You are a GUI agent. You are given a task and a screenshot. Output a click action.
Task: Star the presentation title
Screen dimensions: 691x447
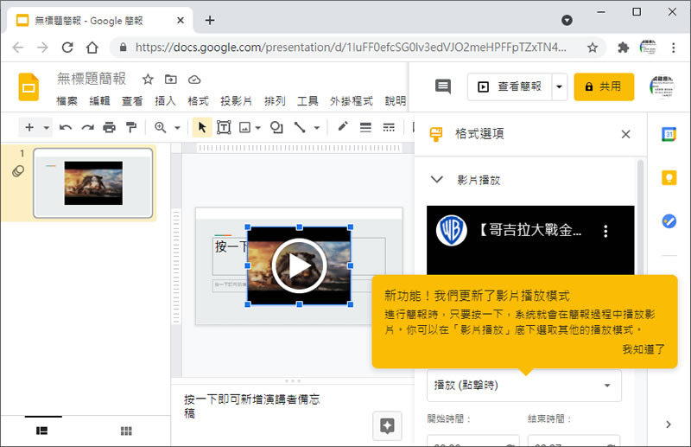point(148,80)
